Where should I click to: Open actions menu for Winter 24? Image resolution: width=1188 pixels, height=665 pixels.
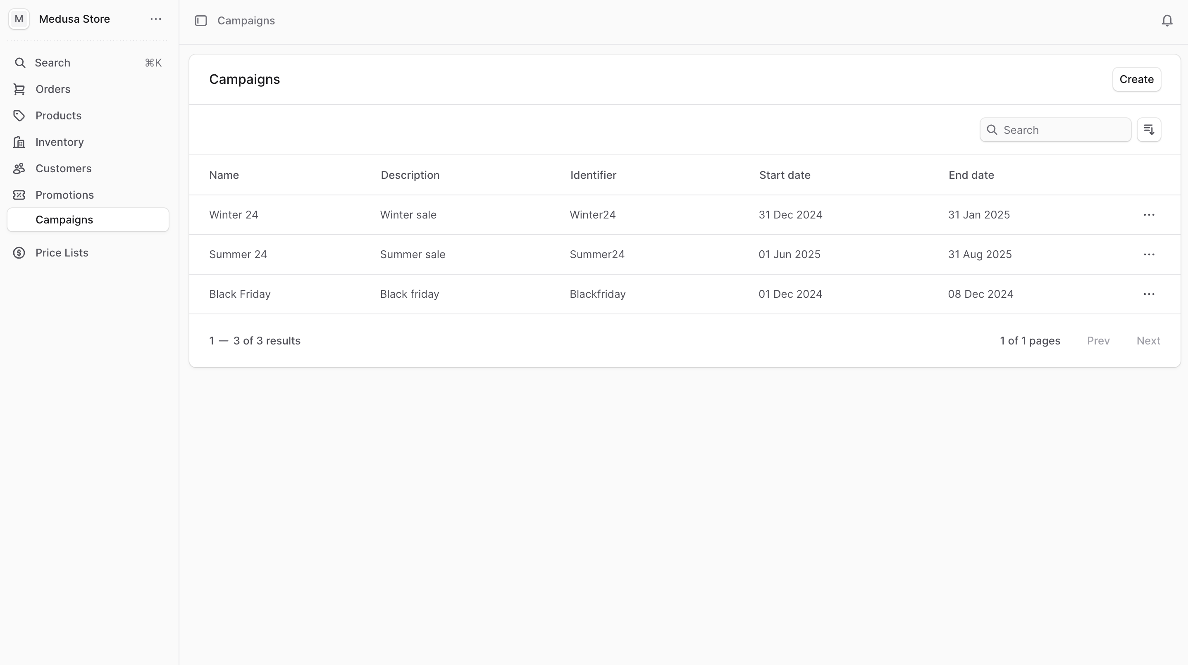click(x=1149, y=215)
